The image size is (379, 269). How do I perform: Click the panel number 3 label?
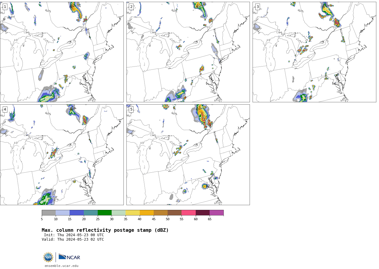(x=257, y=7)
